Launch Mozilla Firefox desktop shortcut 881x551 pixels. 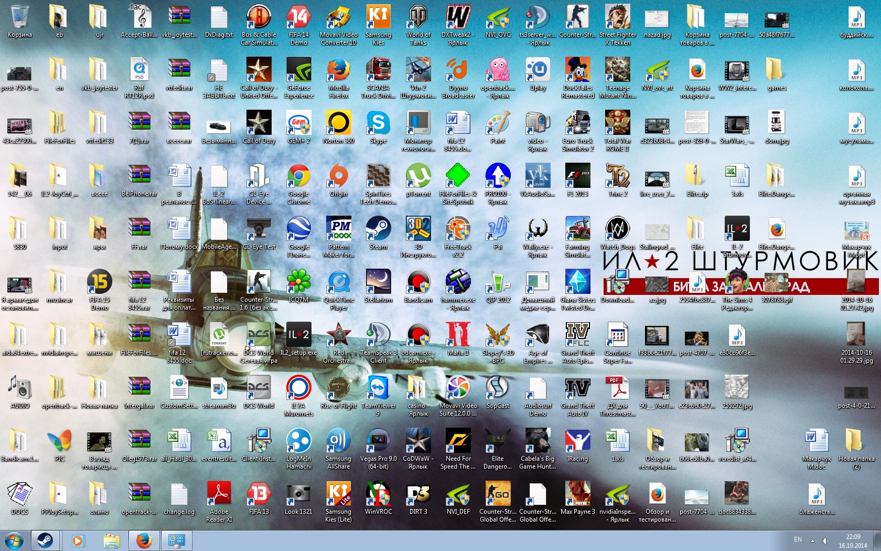(338, 78)
